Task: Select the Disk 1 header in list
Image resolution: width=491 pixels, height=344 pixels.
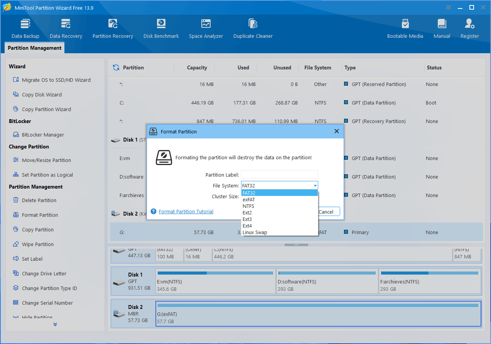Action: point(128,140)
